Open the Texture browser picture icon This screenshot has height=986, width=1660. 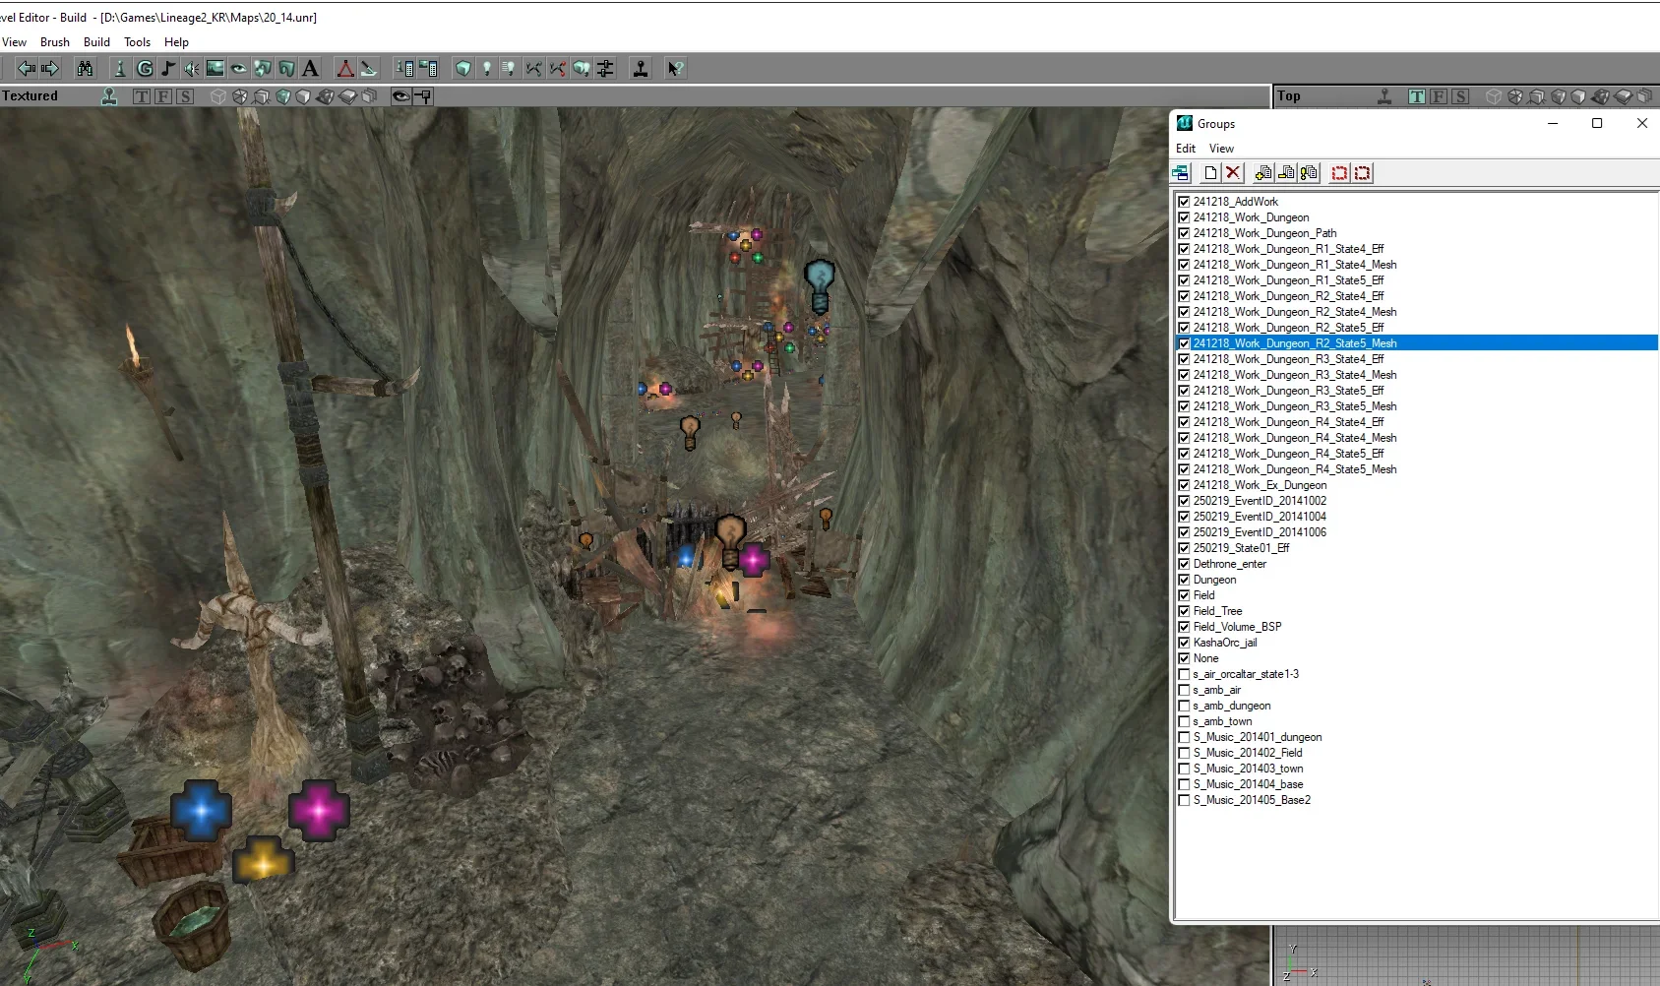pyautogui.click(x=215, y=68)
